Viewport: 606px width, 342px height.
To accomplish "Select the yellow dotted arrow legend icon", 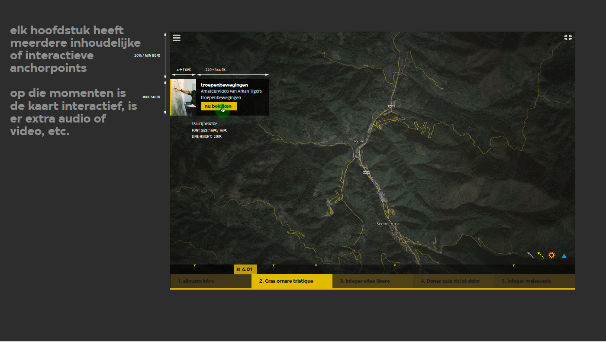I will (x=541, y=255).
